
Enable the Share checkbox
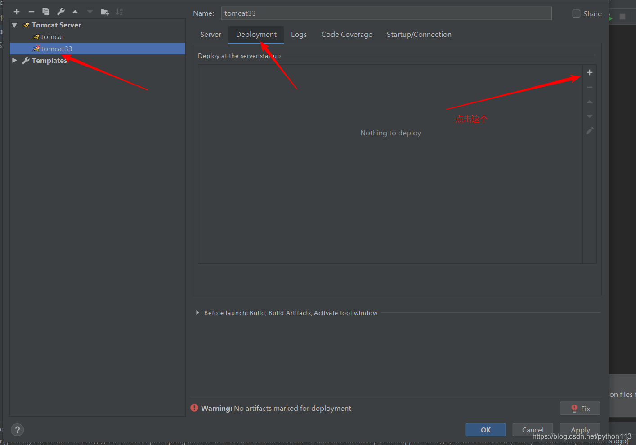(576, 13)
